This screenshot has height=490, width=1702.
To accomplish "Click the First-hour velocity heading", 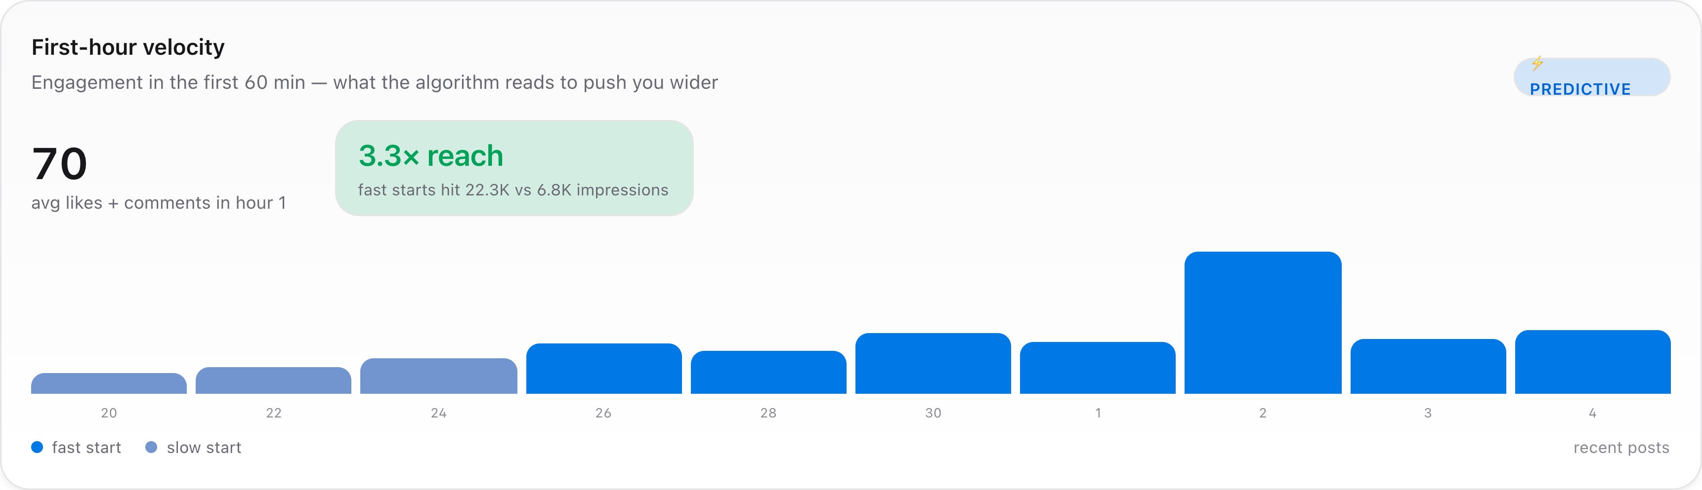I will (x=128, y=47).
